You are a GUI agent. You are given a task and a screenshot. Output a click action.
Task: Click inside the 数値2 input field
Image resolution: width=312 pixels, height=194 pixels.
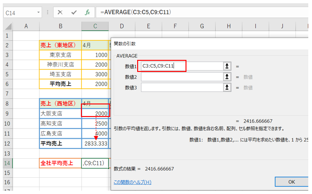tap(181, 77)
